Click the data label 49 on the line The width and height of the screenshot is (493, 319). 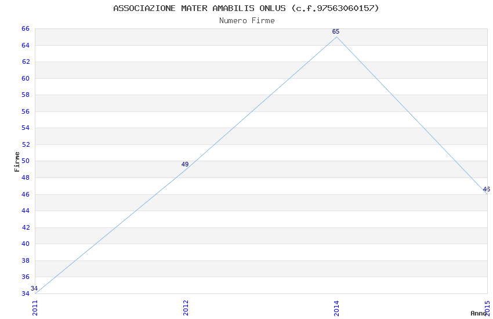(185, 164)
